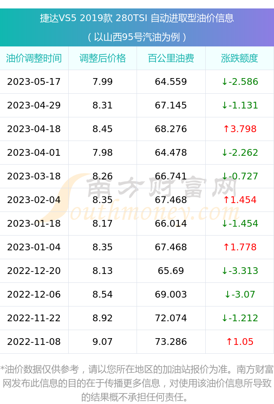Click the down arrow beside -2.586
This screenshot has width=274, height=404.
click(x=225, y=81)
